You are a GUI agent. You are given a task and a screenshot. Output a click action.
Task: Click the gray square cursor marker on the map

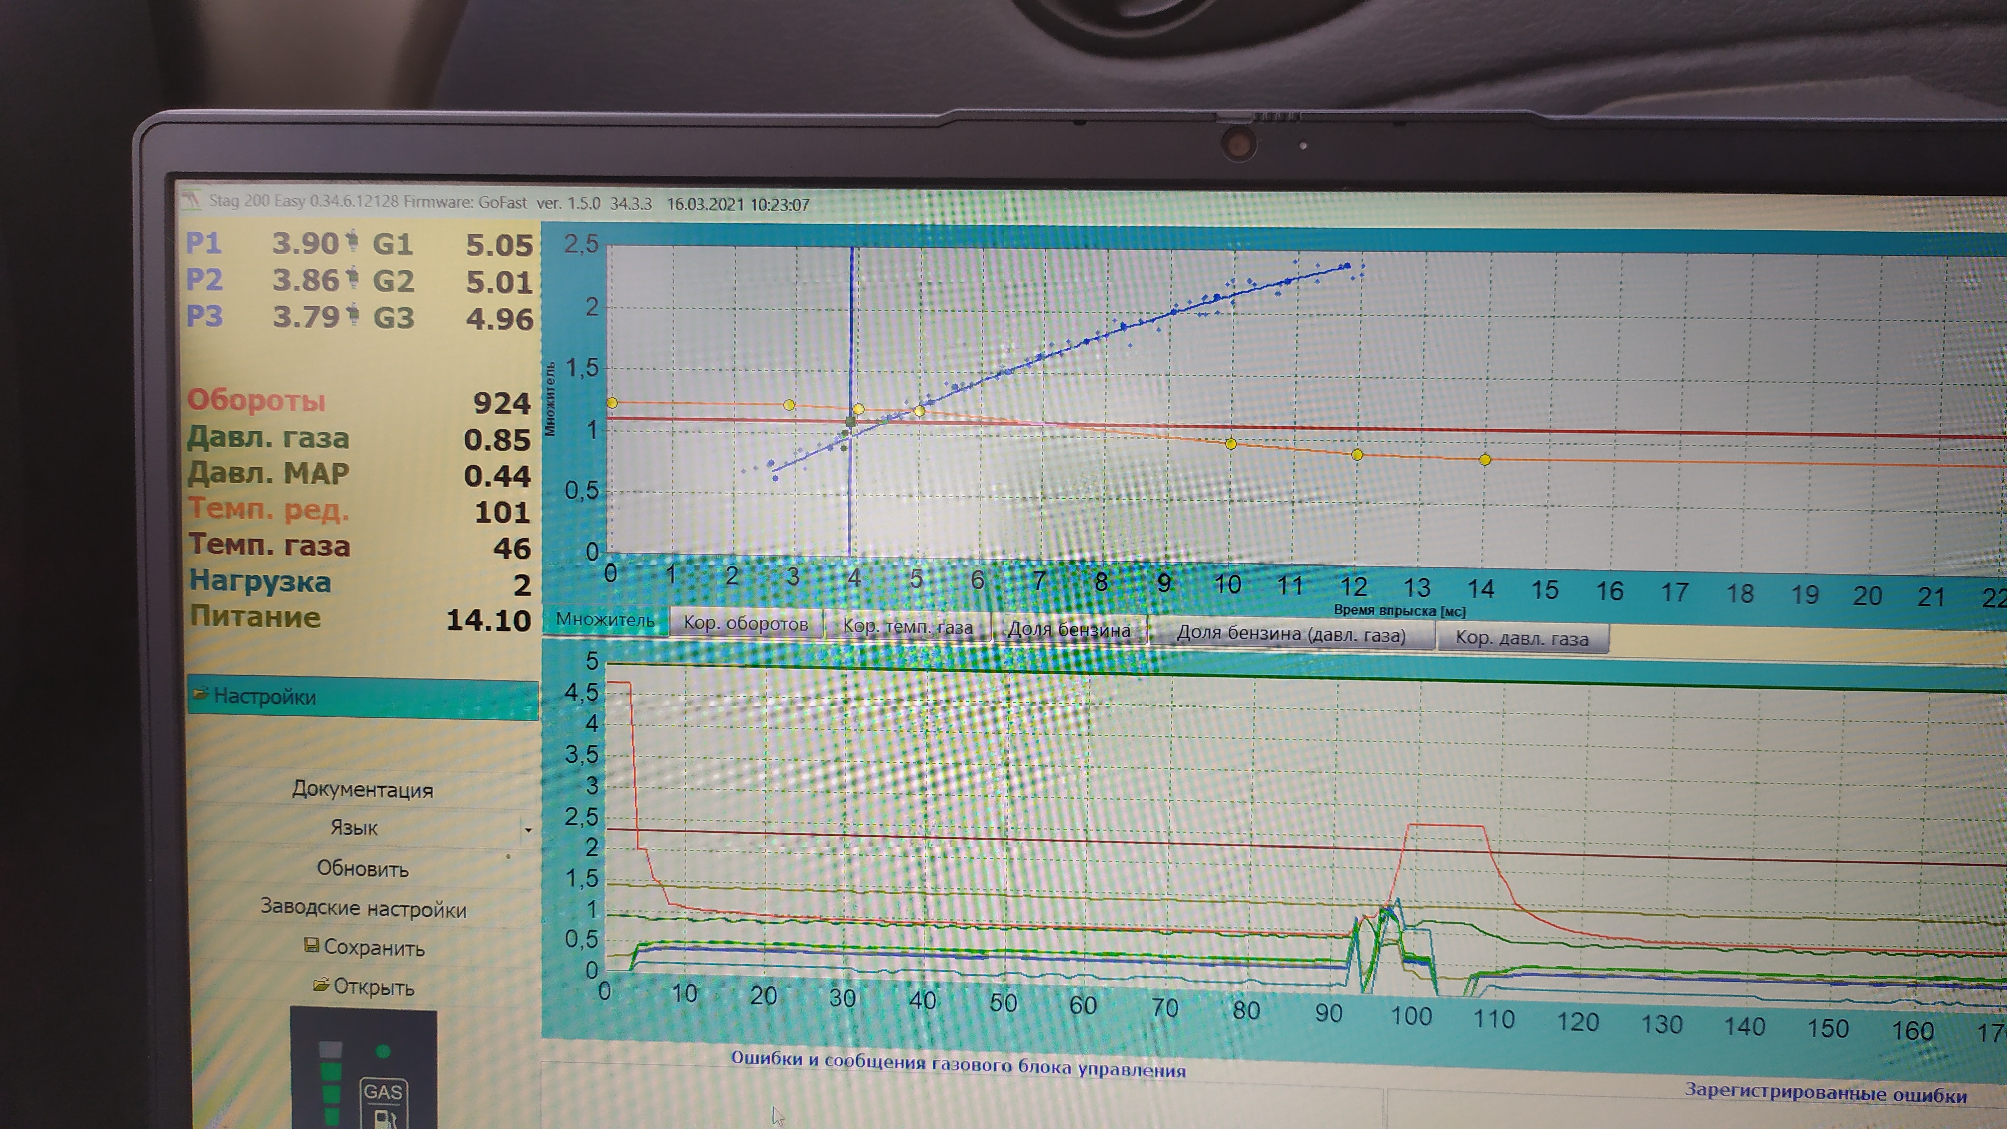[851, 421]
